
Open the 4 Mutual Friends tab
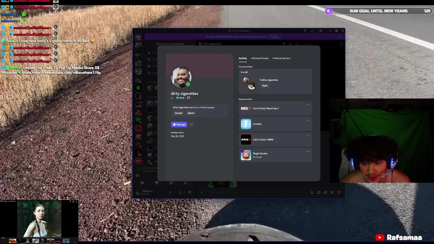[x=260, y=58]
